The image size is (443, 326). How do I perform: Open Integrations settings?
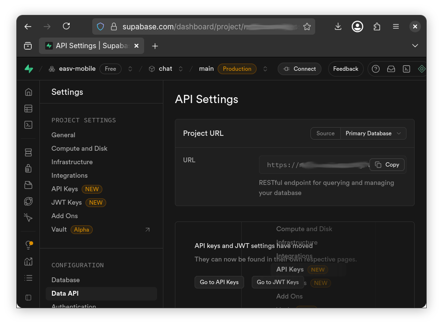click(x=70, y=176)
